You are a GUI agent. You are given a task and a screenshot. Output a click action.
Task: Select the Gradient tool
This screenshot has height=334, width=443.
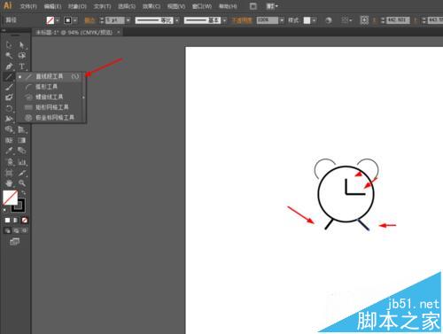[21, 140]
